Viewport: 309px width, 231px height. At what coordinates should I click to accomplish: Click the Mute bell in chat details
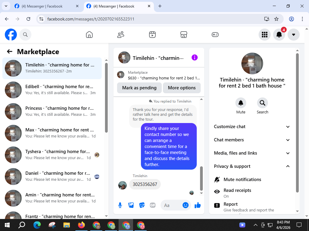(241, 103)
